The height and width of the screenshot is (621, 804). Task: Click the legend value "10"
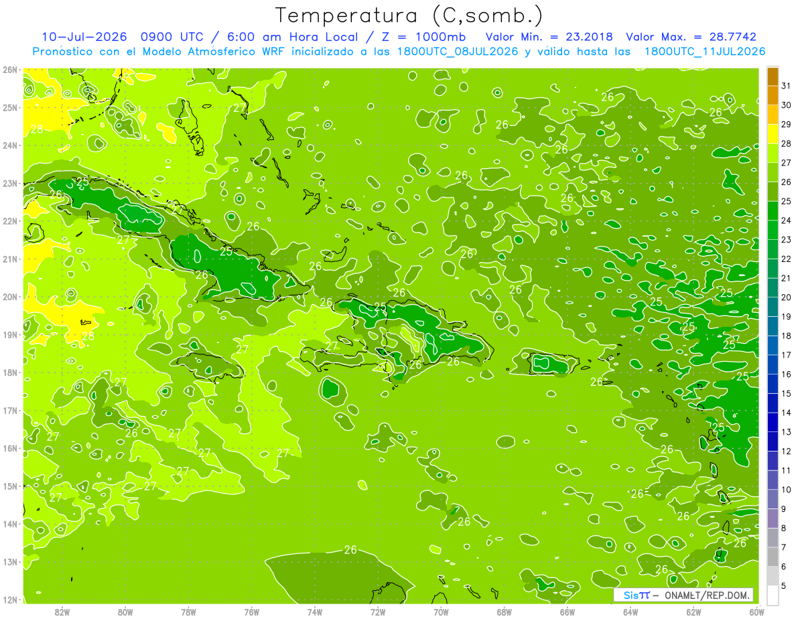pos(787,489)
